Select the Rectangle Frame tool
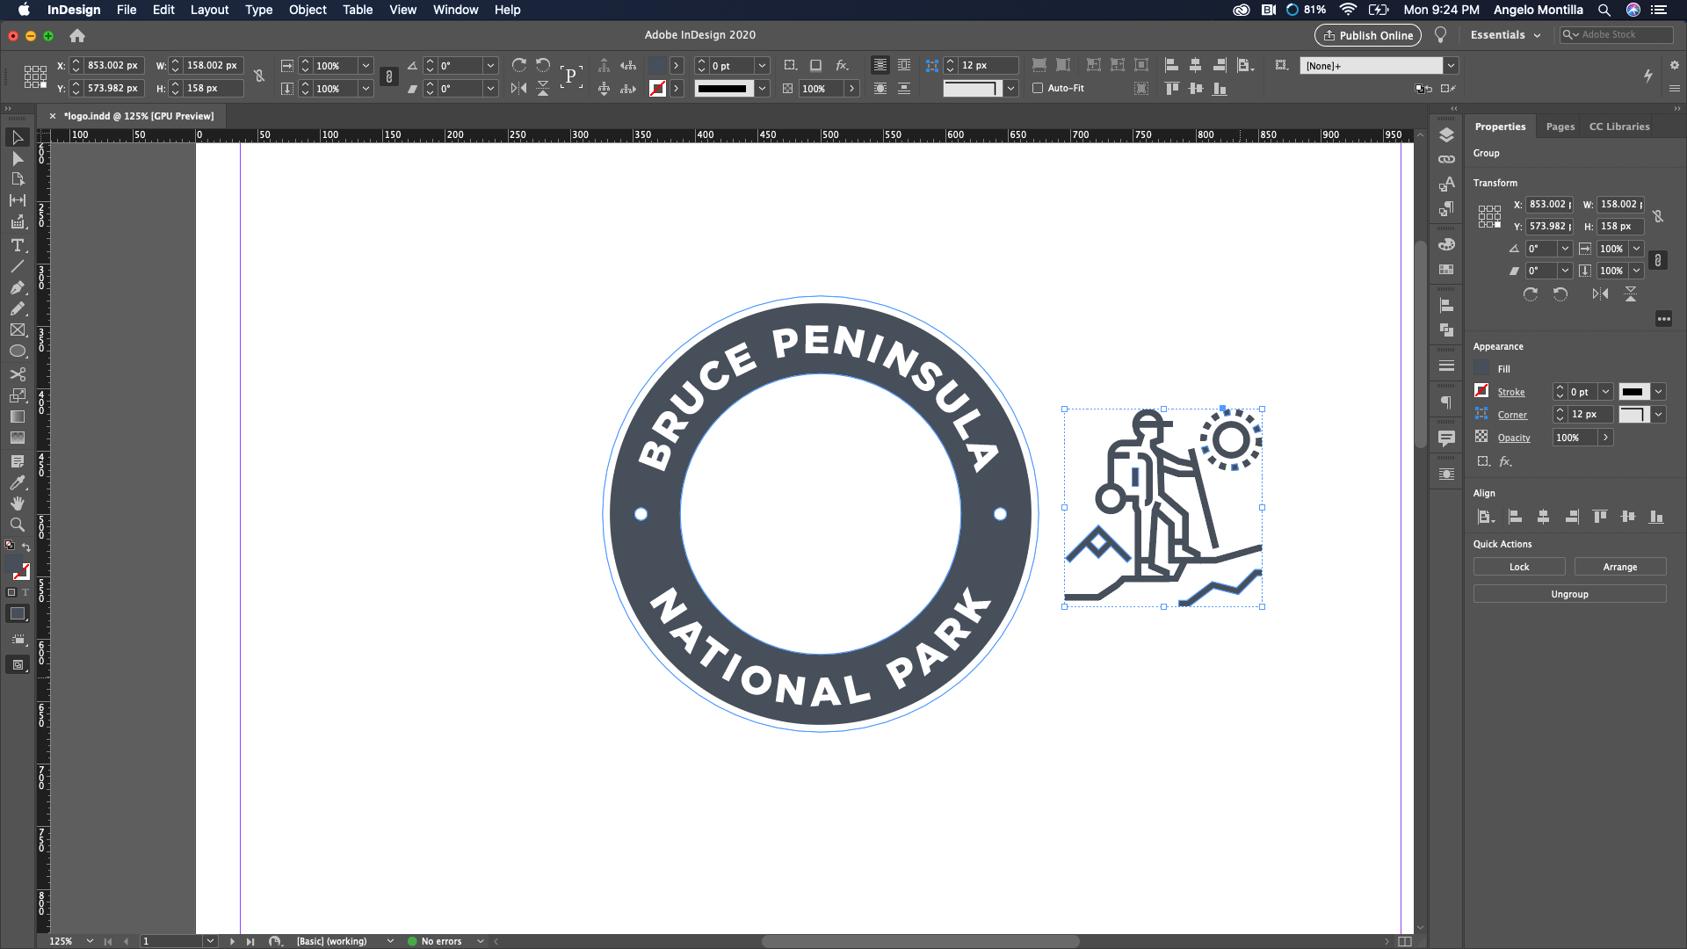Image resolution: width=1687 pixels, height=949 pixels. [x=17, y=330]
